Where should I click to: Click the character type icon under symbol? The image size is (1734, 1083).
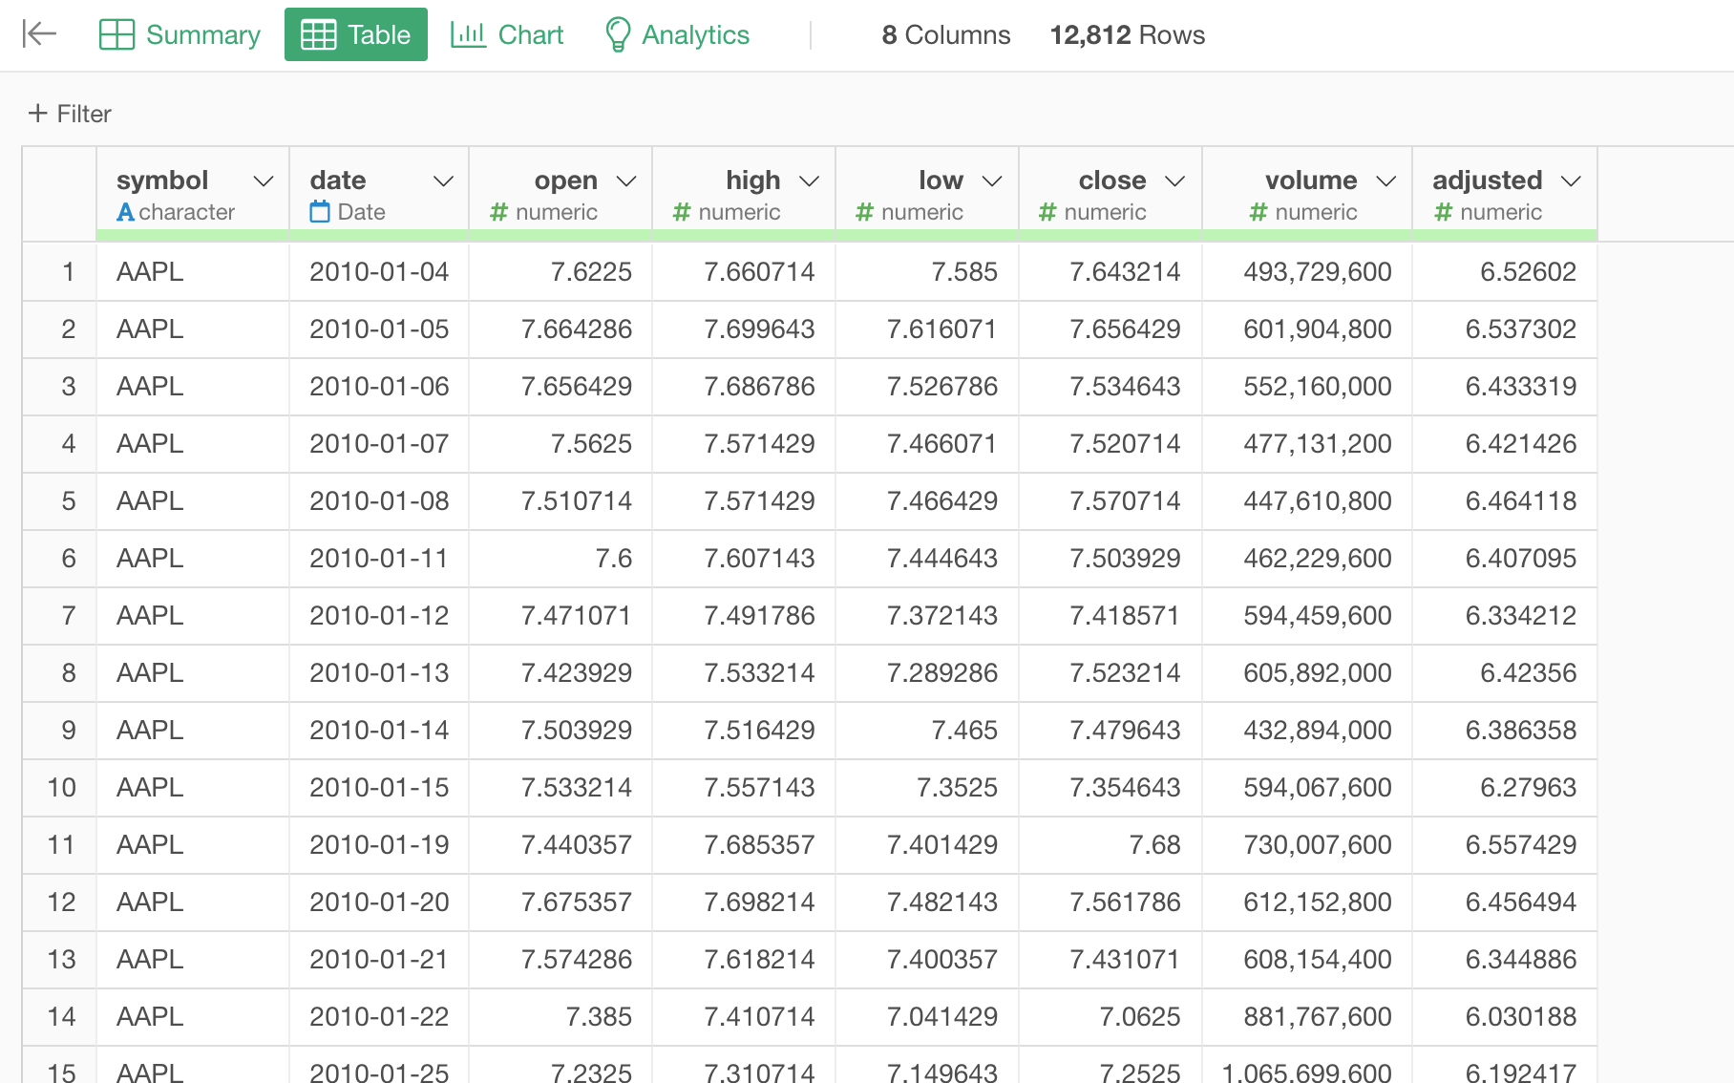[125, 212]
